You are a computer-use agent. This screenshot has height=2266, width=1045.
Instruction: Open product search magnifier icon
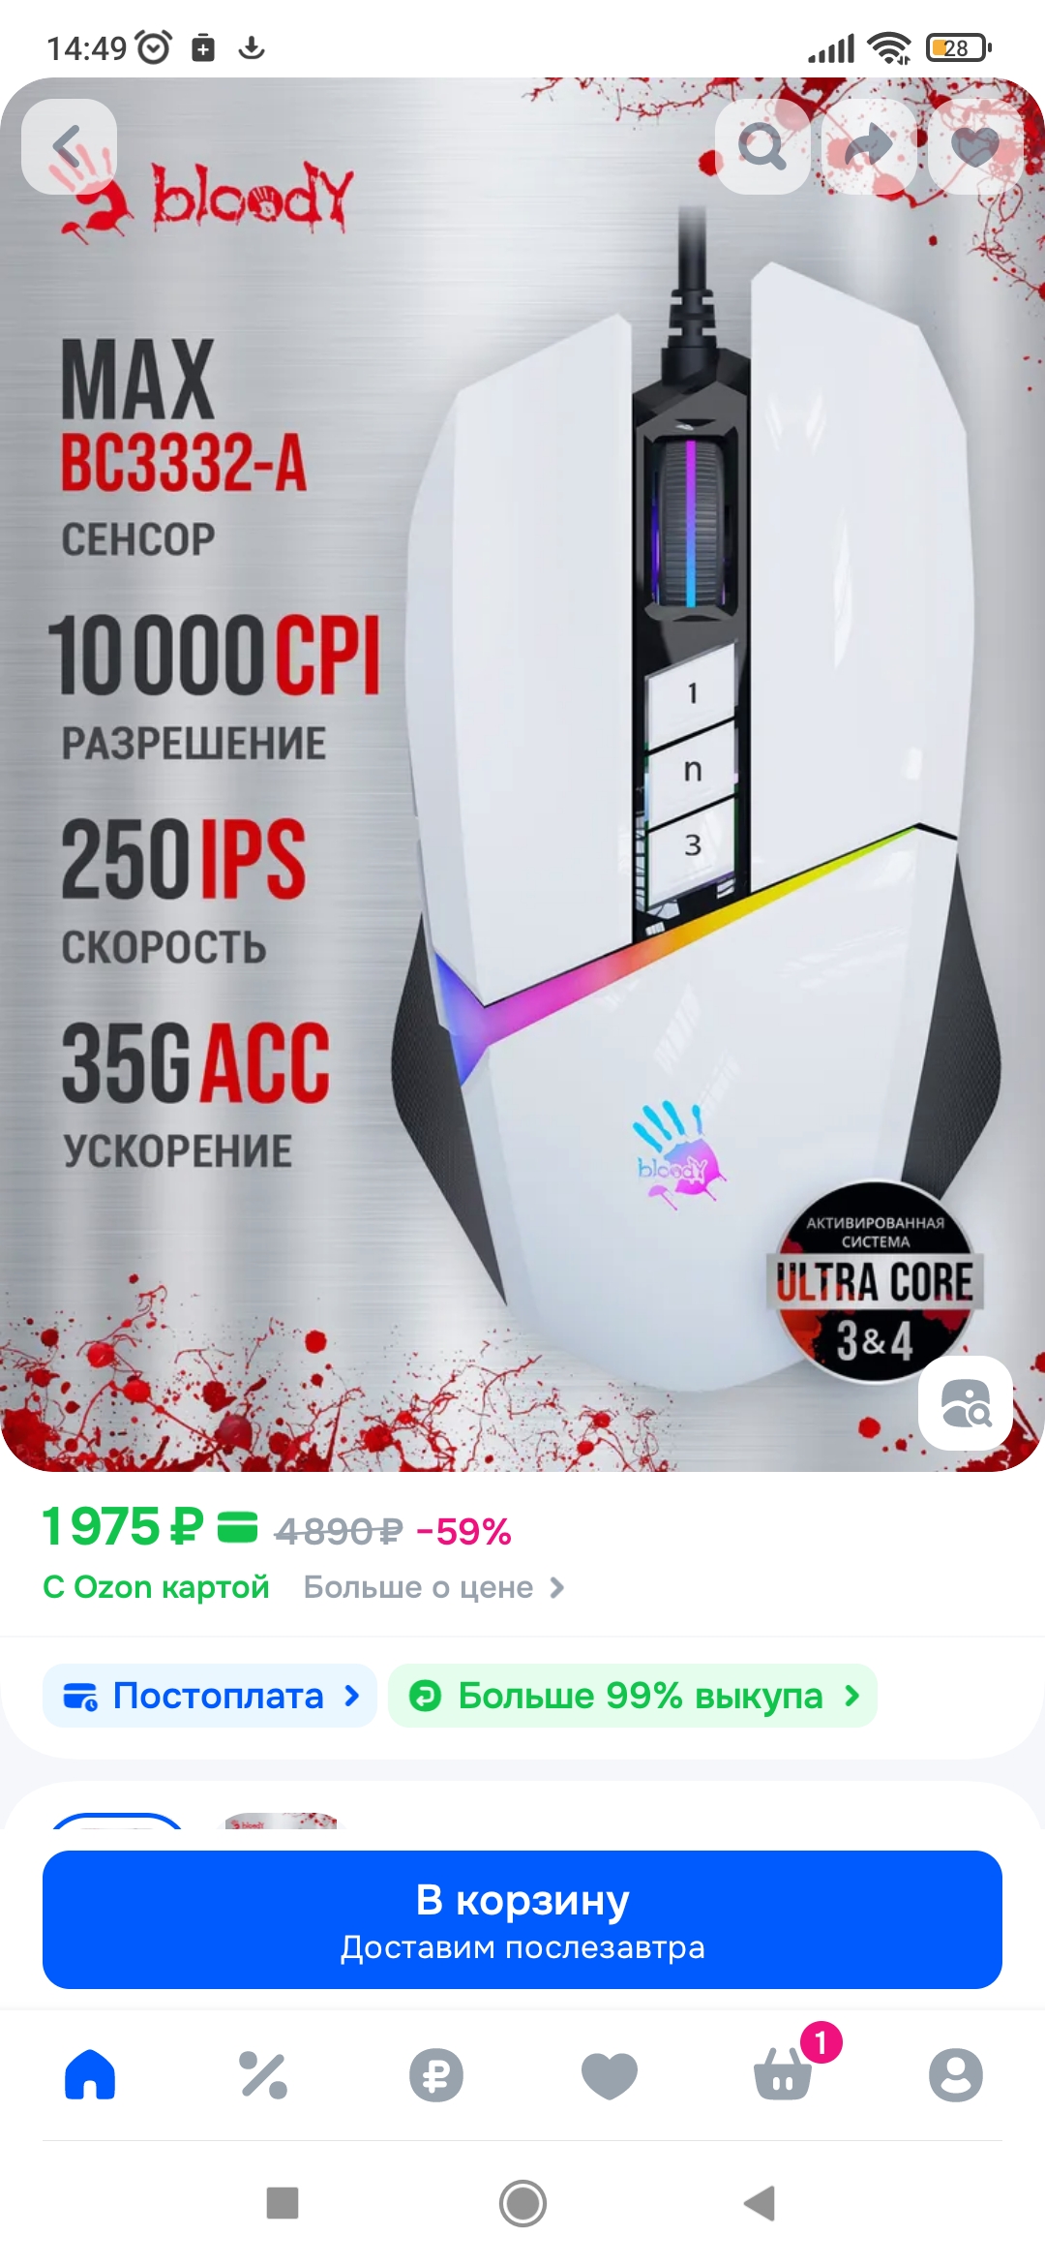tap(762, 147)
